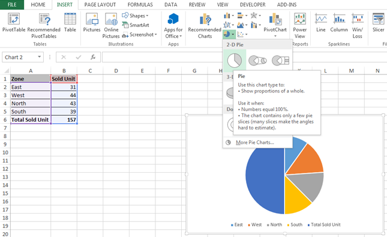Choose the Pie of Pie chart thumbnail
Viewport: 387px width, 237px height.
pyautogui.click(x=257, y=60)
